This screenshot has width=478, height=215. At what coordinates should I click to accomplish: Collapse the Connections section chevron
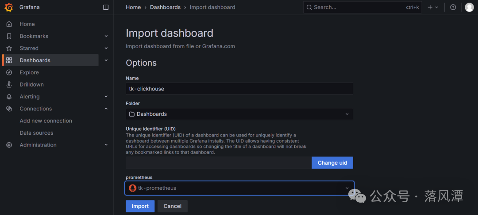click(106, 109)
